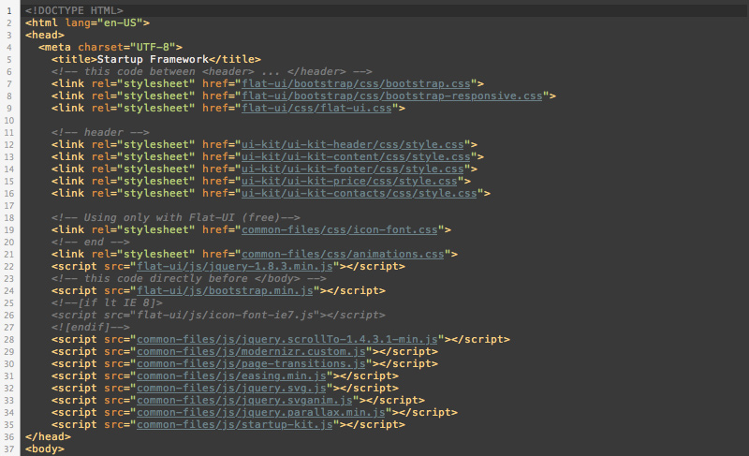Image resolution: width=749 pixels, height=456 pixels.
Task: Select line number 19 in the gutter
Action: point(7,217)
